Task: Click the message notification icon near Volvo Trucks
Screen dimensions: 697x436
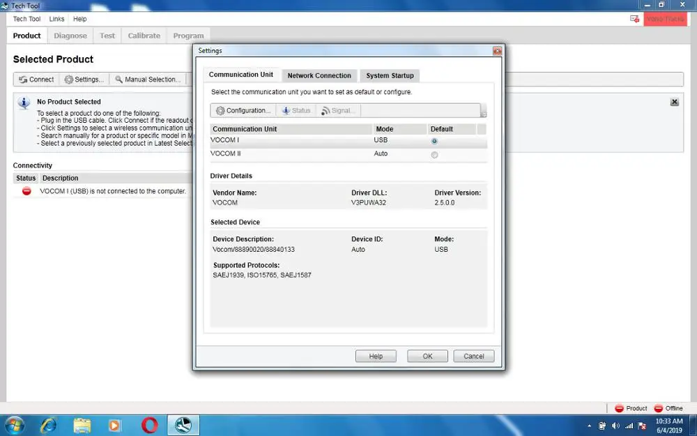Action: coord(634,19)
